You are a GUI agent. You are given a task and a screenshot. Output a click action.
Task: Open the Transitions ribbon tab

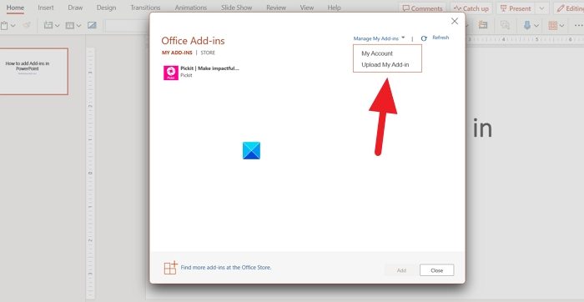click(145, 8)
